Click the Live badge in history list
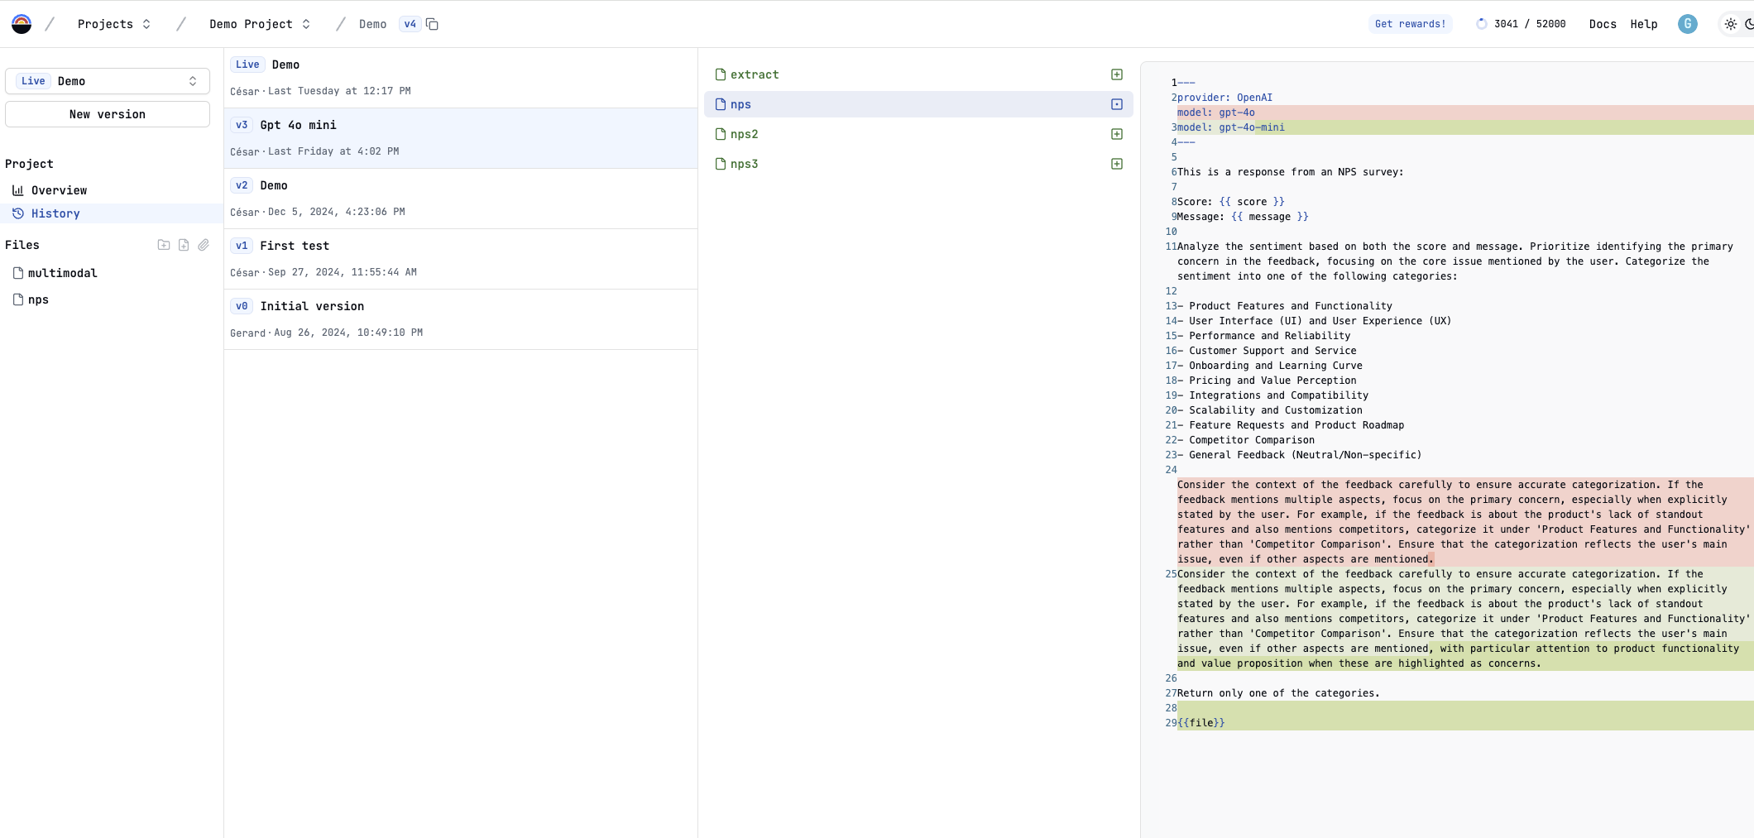 click(247, 65)
